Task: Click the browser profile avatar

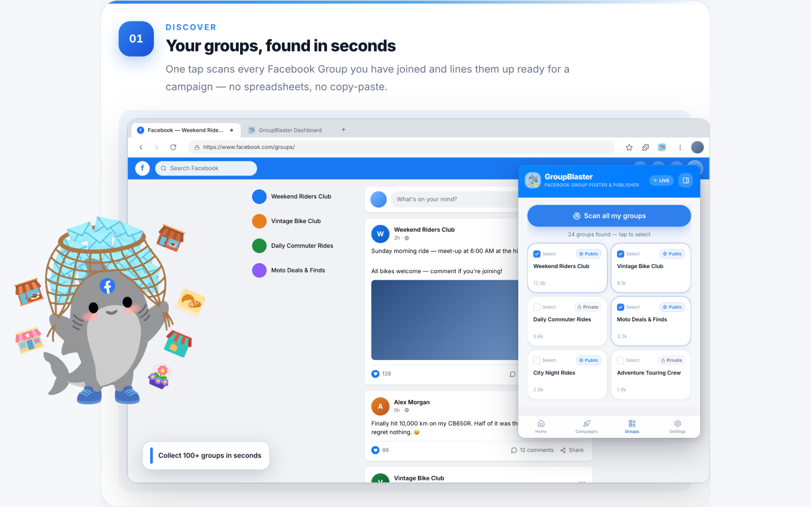Action: tap(697, 147)
